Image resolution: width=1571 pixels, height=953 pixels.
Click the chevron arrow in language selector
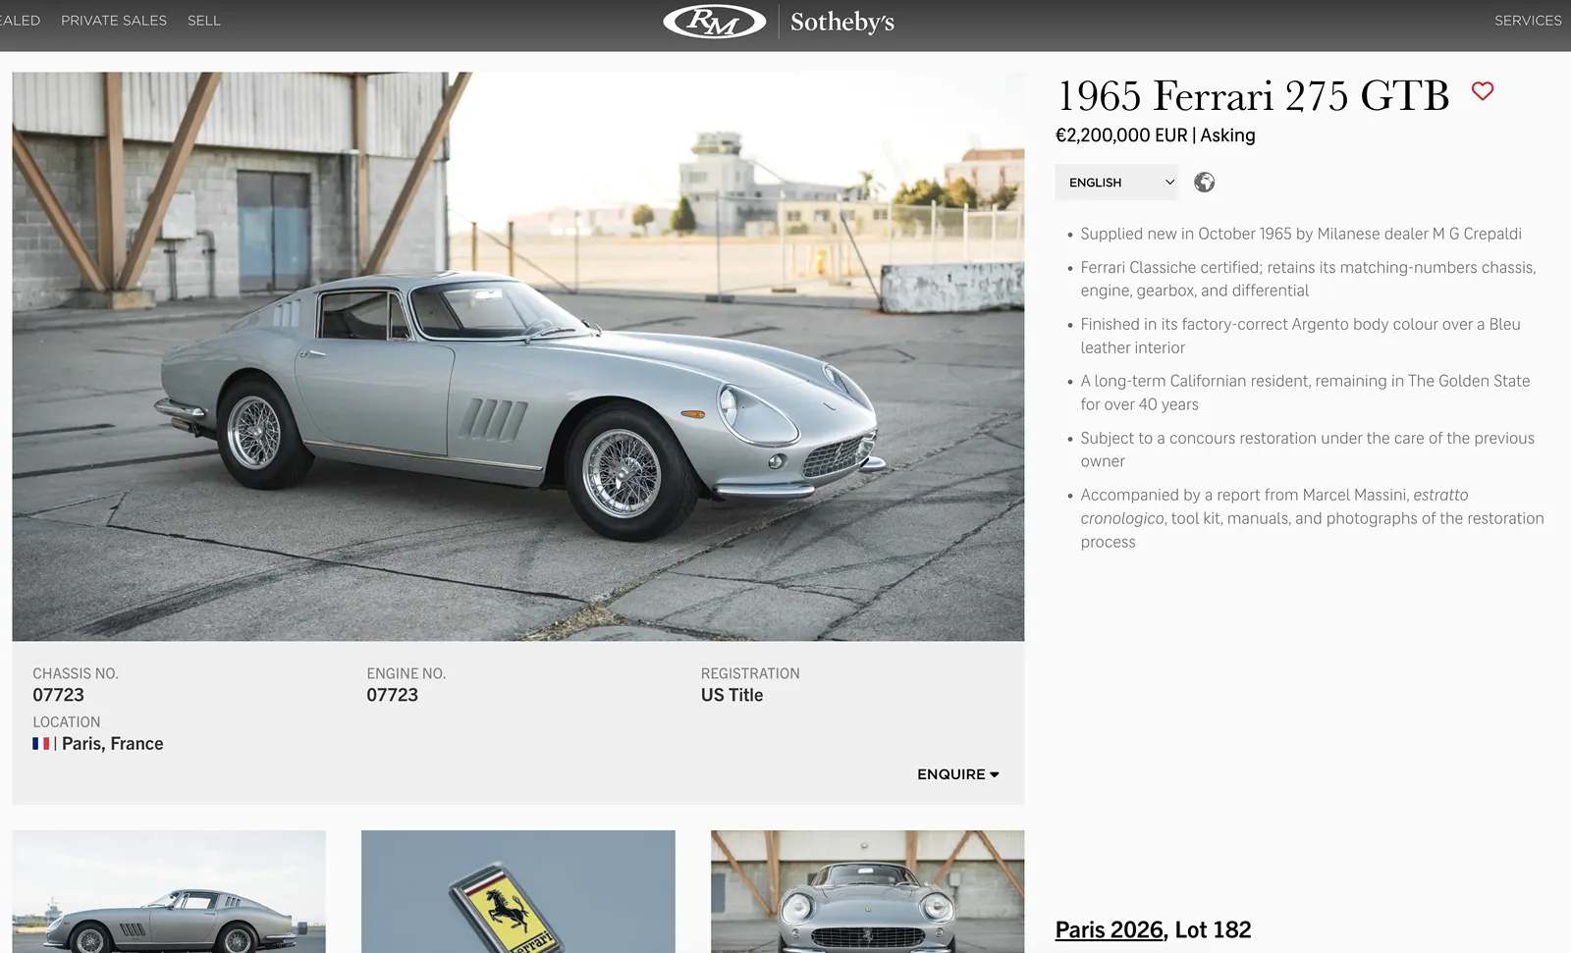pyautogui.click(x=1169, y=183)
